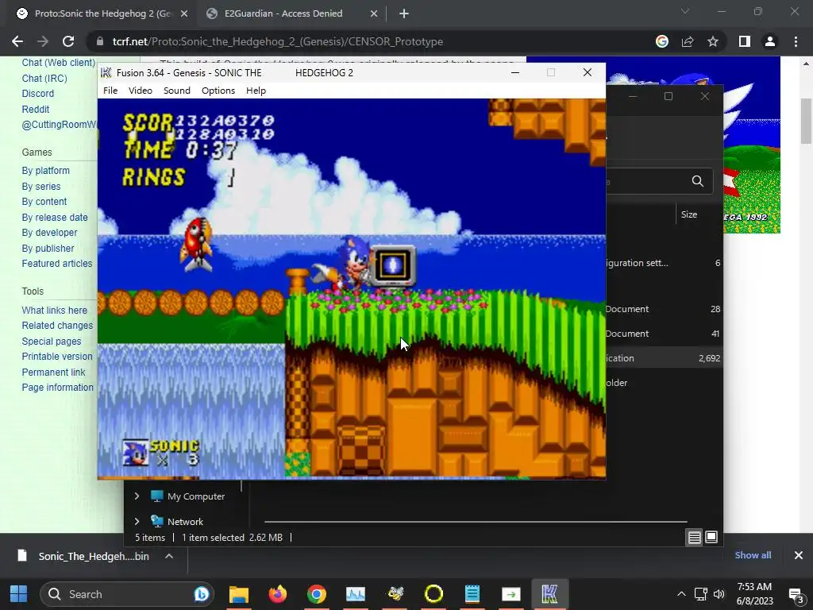This screenshot has height=610, width=813.
Task: Show hidden system tray icons
Action: [x=681, y=594]
